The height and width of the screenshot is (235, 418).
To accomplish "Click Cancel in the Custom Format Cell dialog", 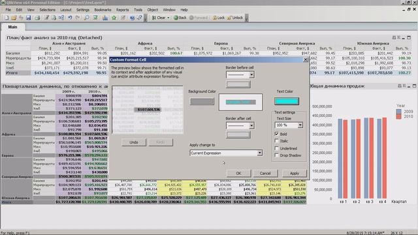I will coord(265,173).
